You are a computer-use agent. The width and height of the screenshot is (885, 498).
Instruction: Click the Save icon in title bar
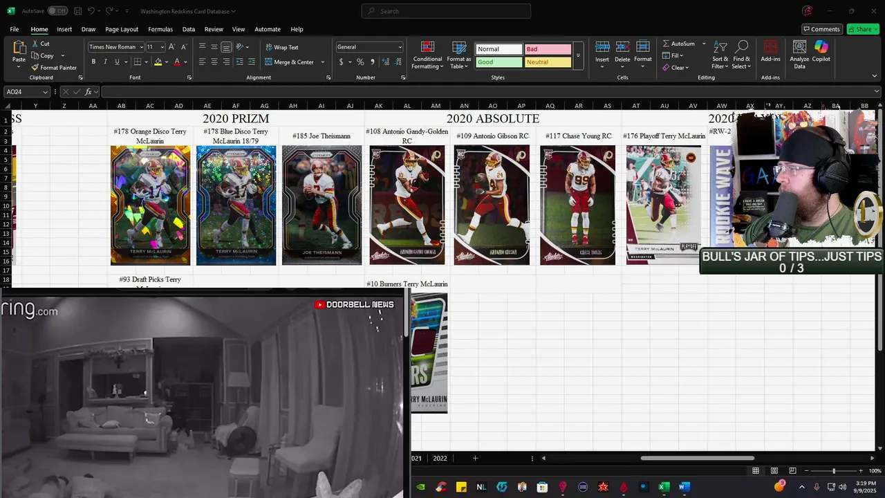point(77,11)
